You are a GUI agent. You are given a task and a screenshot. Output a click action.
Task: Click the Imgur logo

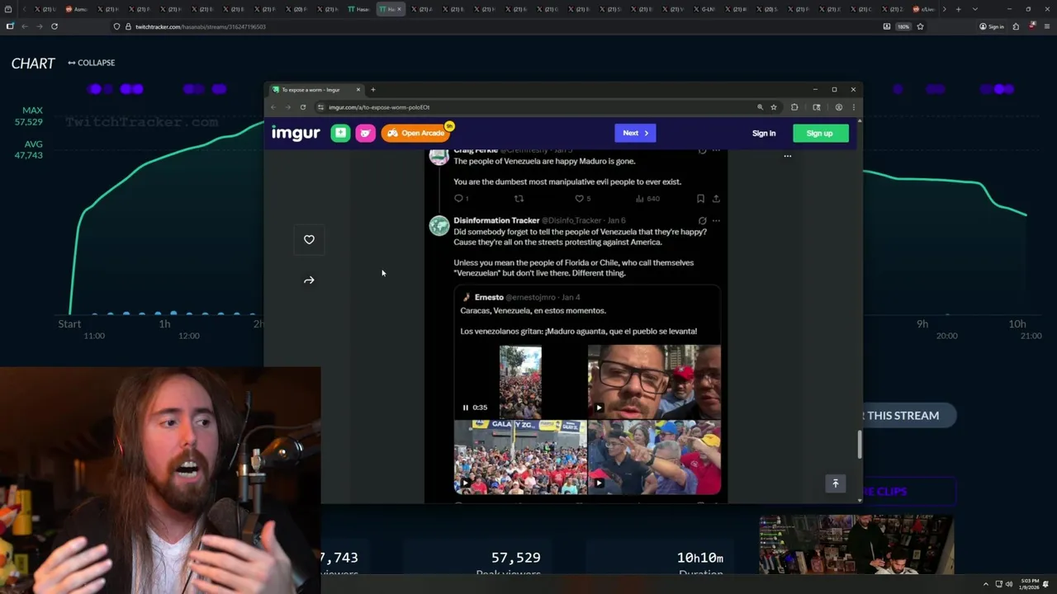pos(296,133)
